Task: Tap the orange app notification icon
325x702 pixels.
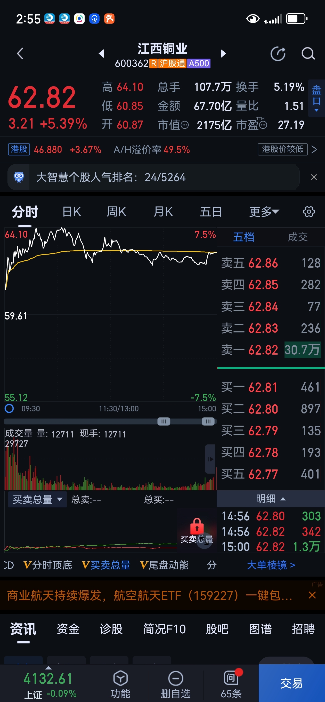Action: [x=109, y=19]
